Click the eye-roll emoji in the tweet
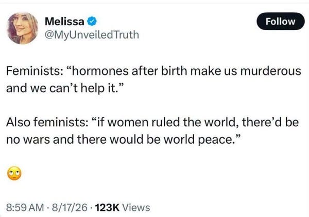Viewport: 309px width, 217px height. [x=14, y=173]
